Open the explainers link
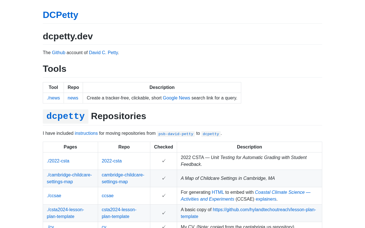 coord(266,199)
